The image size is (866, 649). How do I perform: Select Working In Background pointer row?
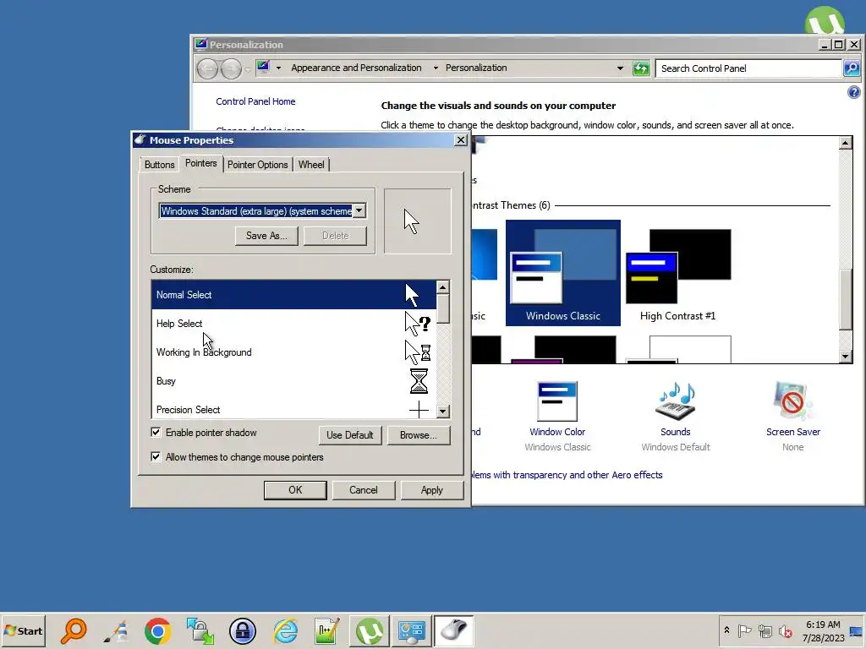(293, 352)
